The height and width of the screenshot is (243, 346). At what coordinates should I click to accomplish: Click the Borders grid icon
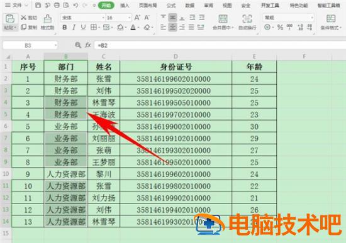pyautogui.click(x=94, y=28)
